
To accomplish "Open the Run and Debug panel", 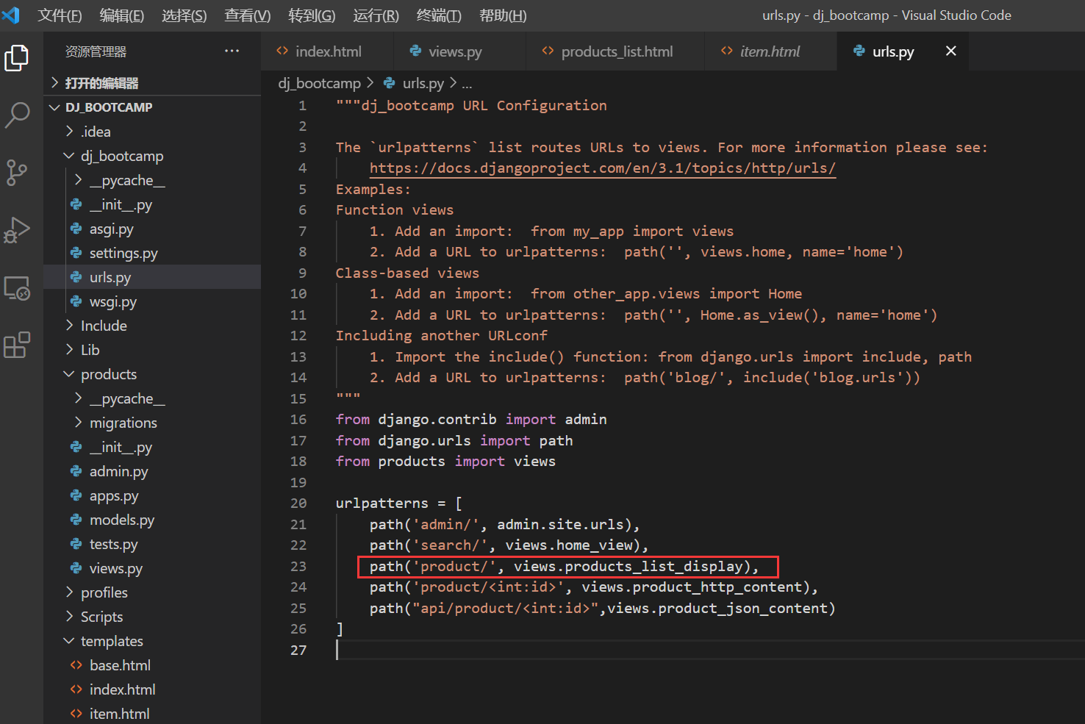I will [18, 229].
